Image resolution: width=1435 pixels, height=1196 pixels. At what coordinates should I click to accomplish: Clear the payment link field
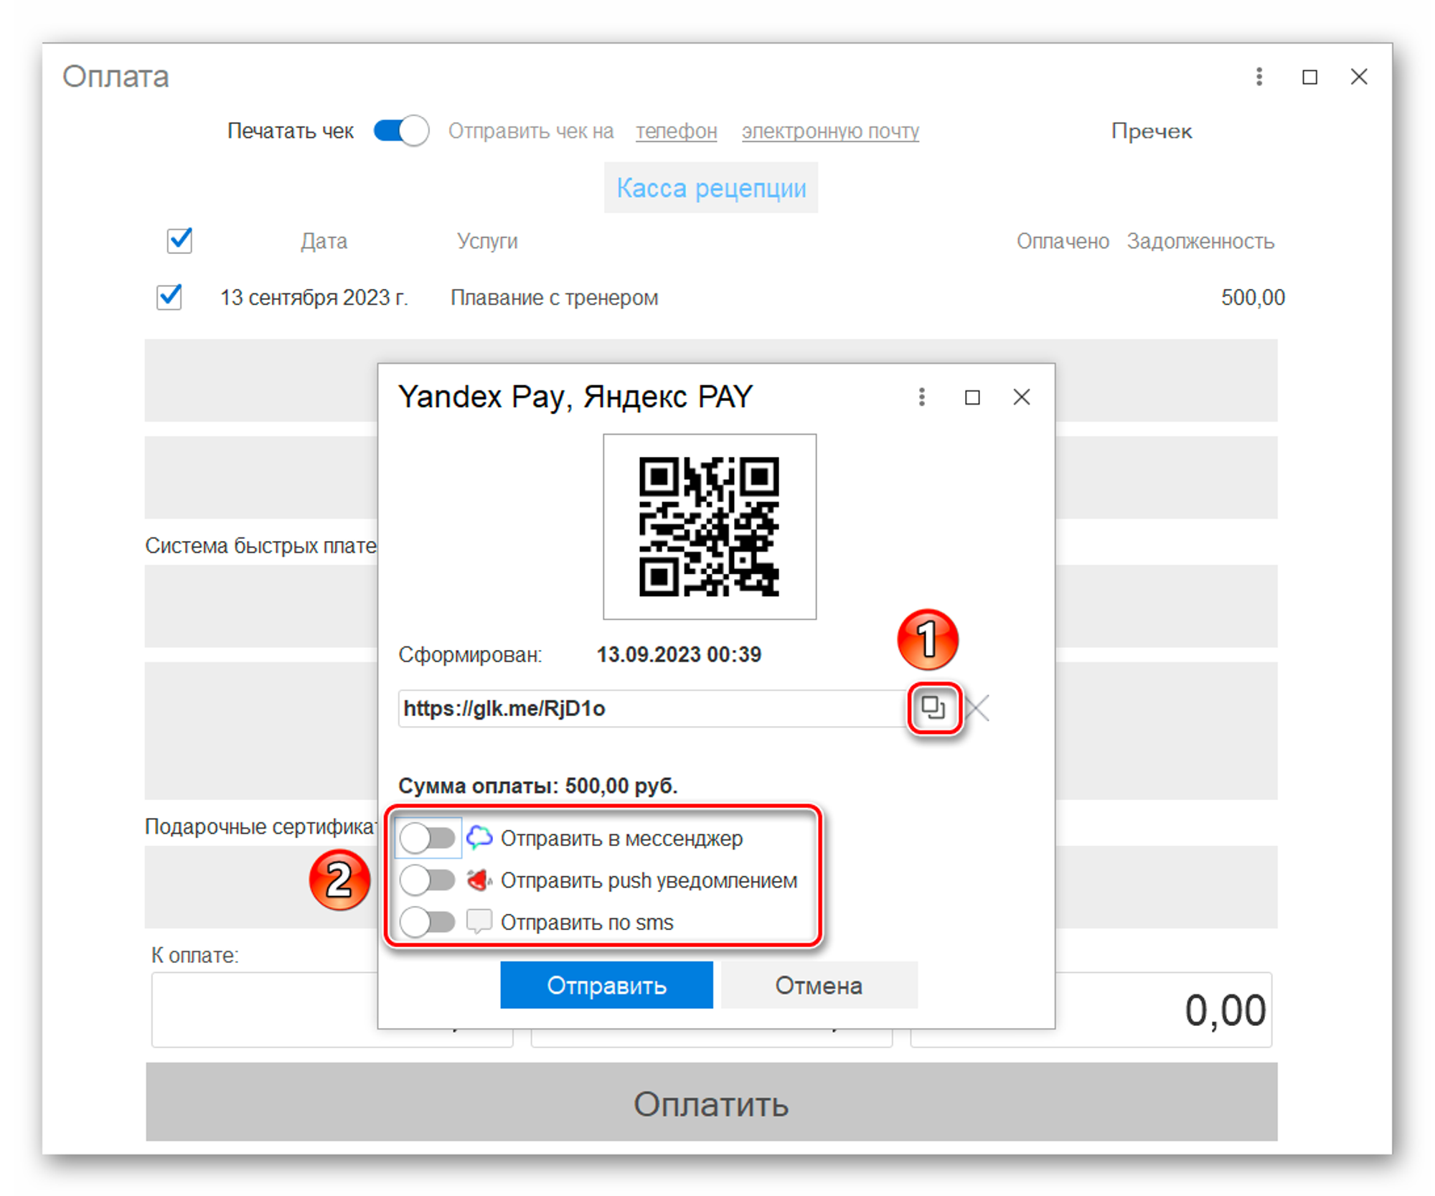click(977, 708)
